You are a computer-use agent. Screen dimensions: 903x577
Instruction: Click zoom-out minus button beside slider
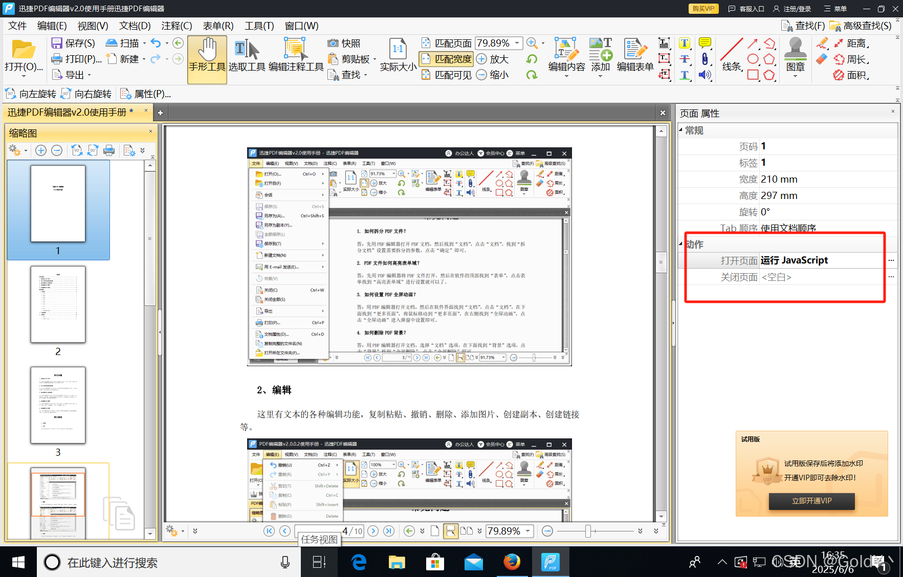547,531
